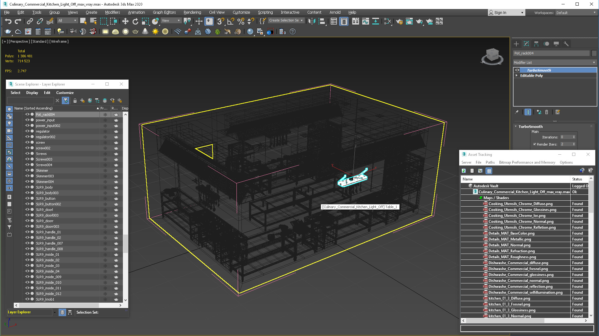The height and width of the screenshot is (336, 599).
Task: Toggle visibility eye of SLR9_doorl
Action: coord(27,210)
